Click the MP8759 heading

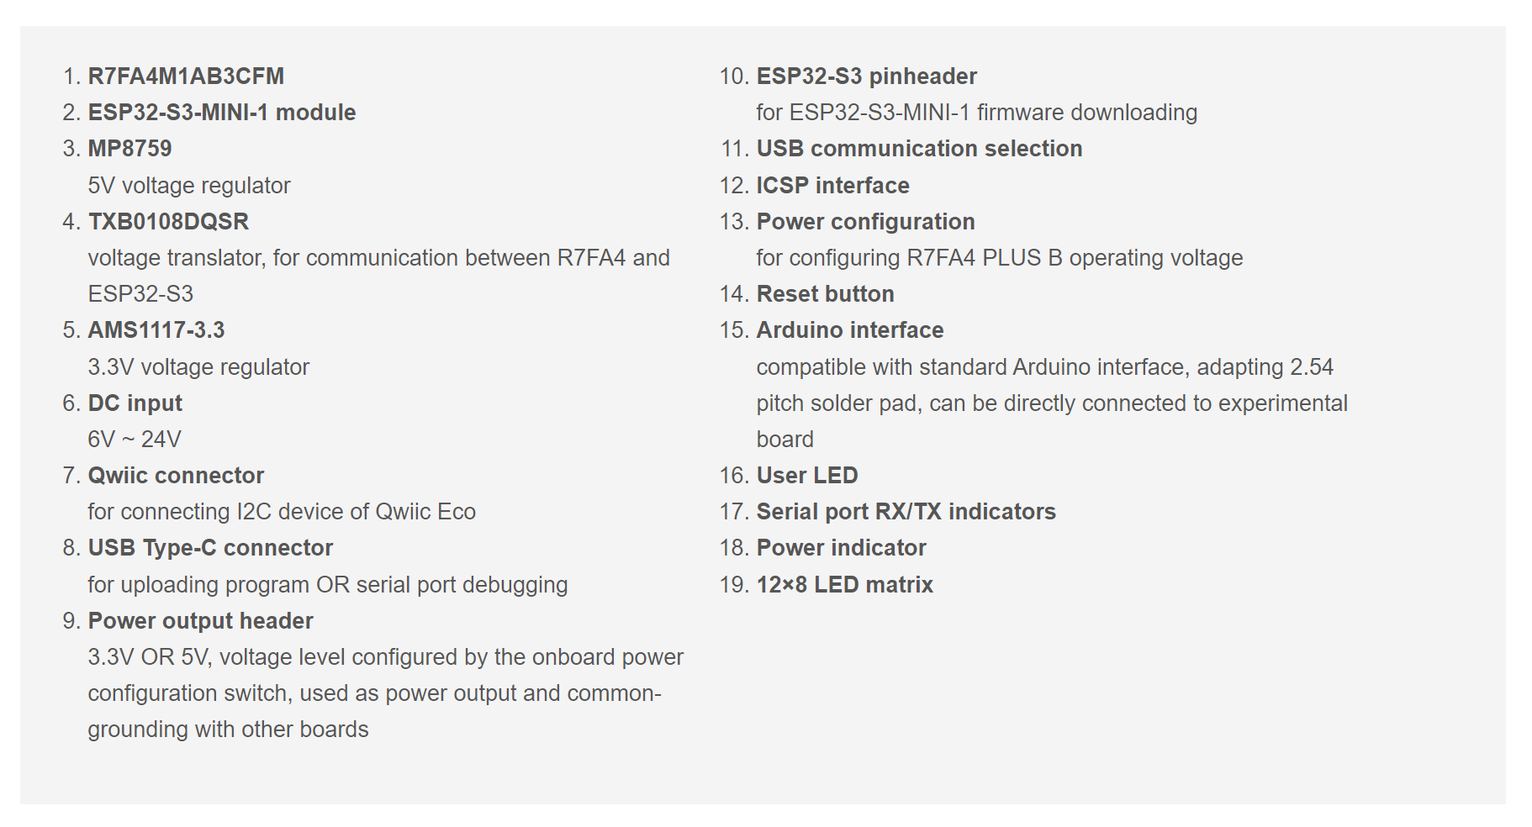(x=129, y=149)
